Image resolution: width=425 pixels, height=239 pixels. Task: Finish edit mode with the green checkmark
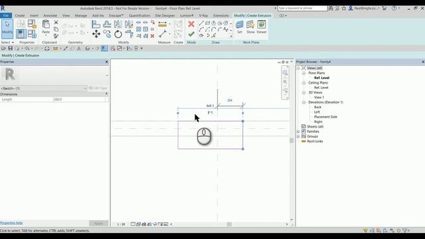(191, 35)
